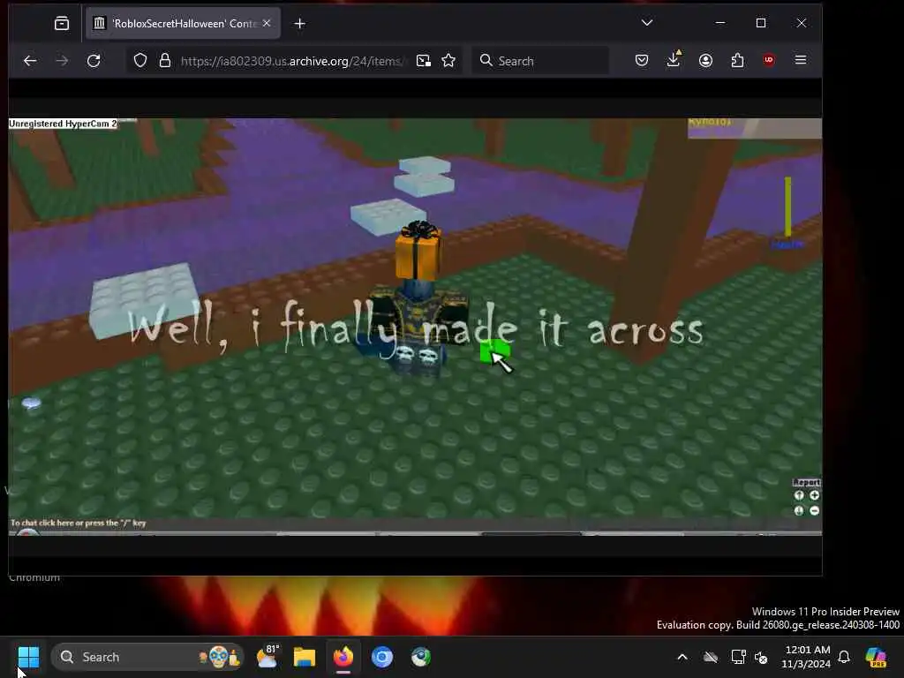Click the camera tilt down arrow button
This screenshot has width=904, height=678.
pyautogui.click(x=798, y=511)
